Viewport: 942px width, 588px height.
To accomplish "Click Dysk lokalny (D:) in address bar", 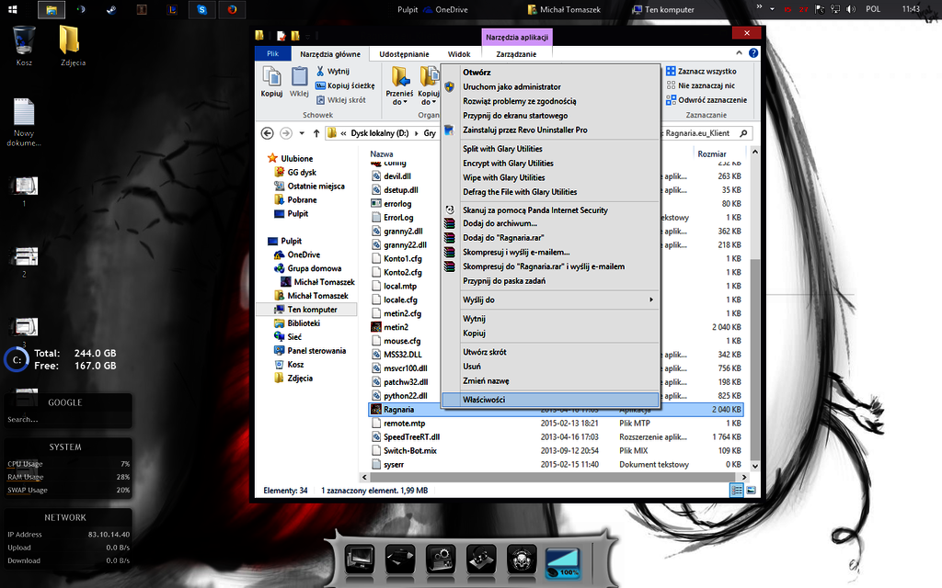I will (x=380, y=133).
